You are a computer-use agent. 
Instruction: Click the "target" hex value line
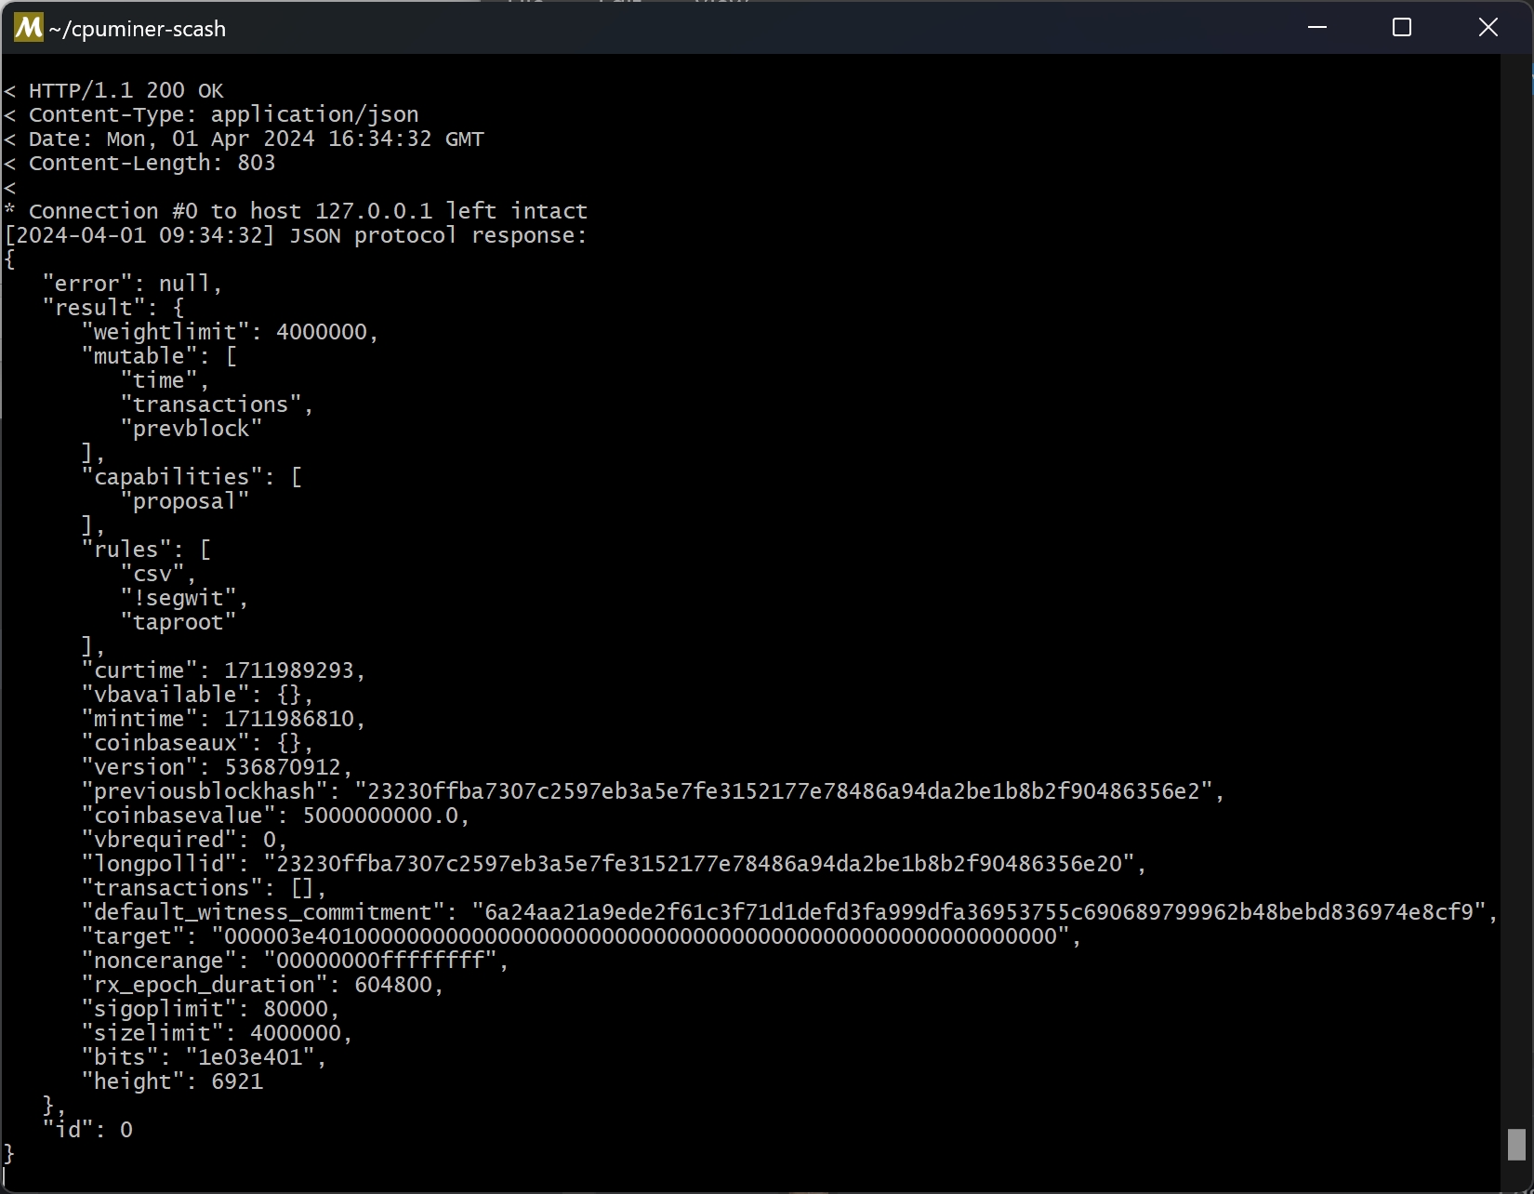(x=582, y=936)
